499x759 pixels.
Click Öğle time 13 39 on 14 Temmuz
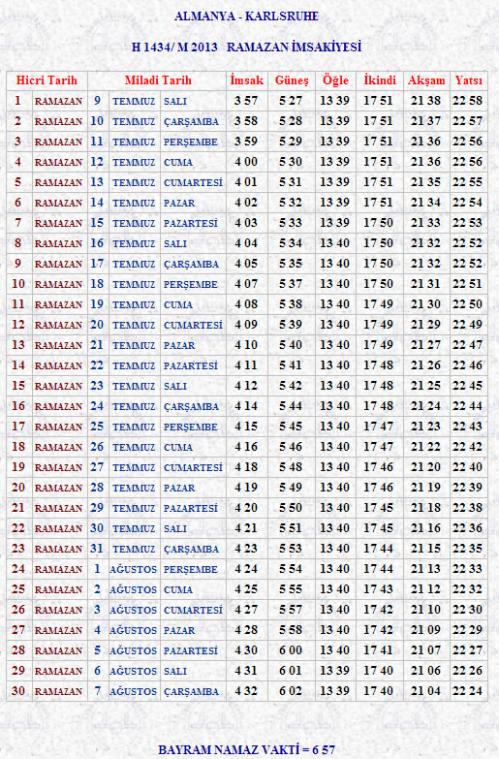point(334,203)
